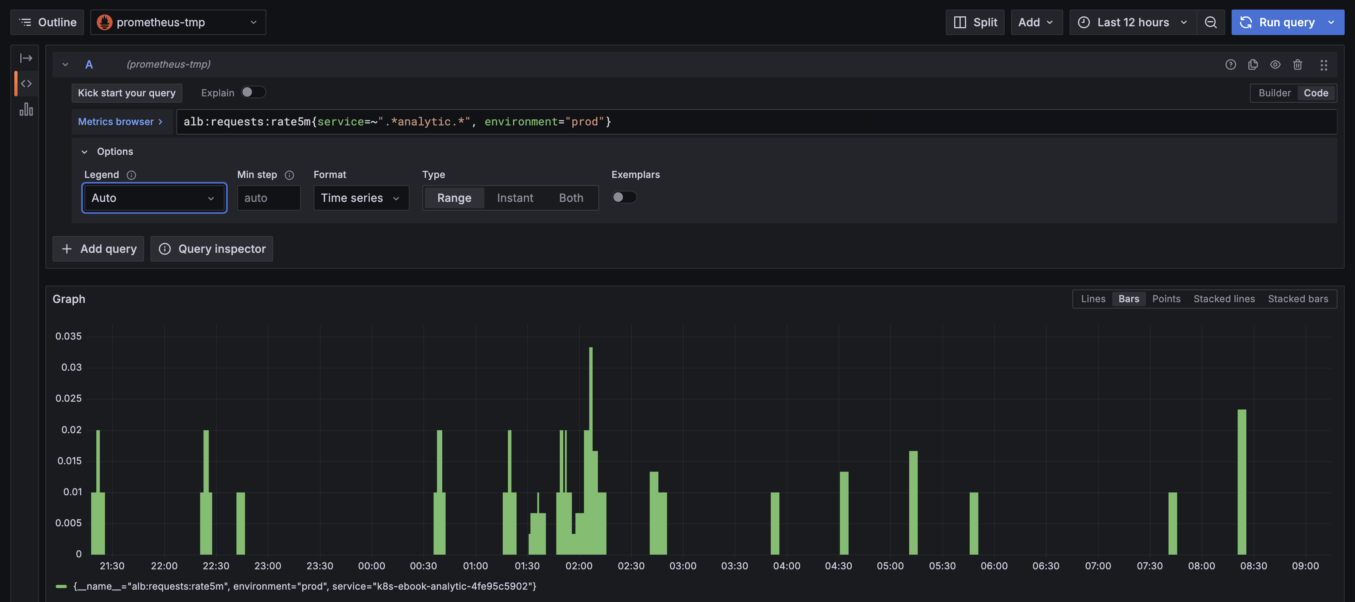Open the Last 12 hours time picker
Screen dimensions: 1355x602
pyautogui.click(x=1132, y=22)
